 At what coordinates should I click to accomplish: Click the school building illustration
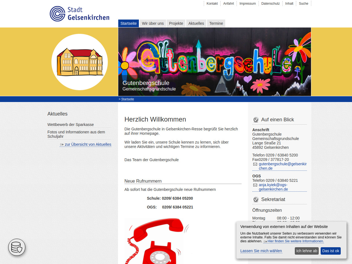[80, 62]
